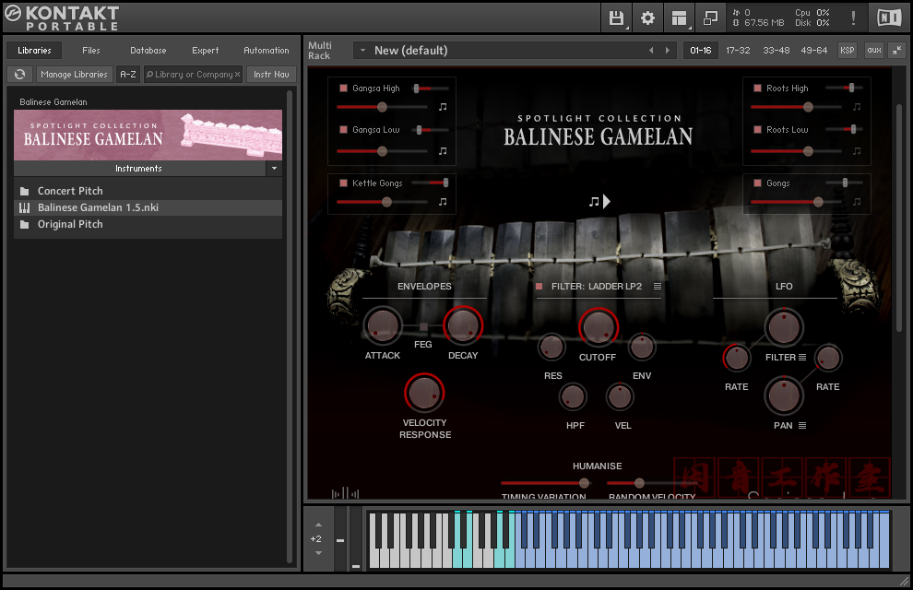Image resolution: width=913 pixels, height=590 pixels.
Task: Show the aux sends panel
Action: (874, 51)
